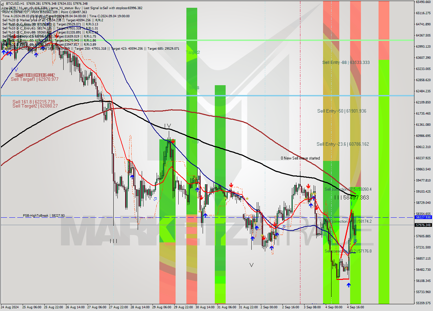Screen dimensions: 433x311
Task: Click the 58227.930 price marker on the axis
Action: tap(423, 217)
